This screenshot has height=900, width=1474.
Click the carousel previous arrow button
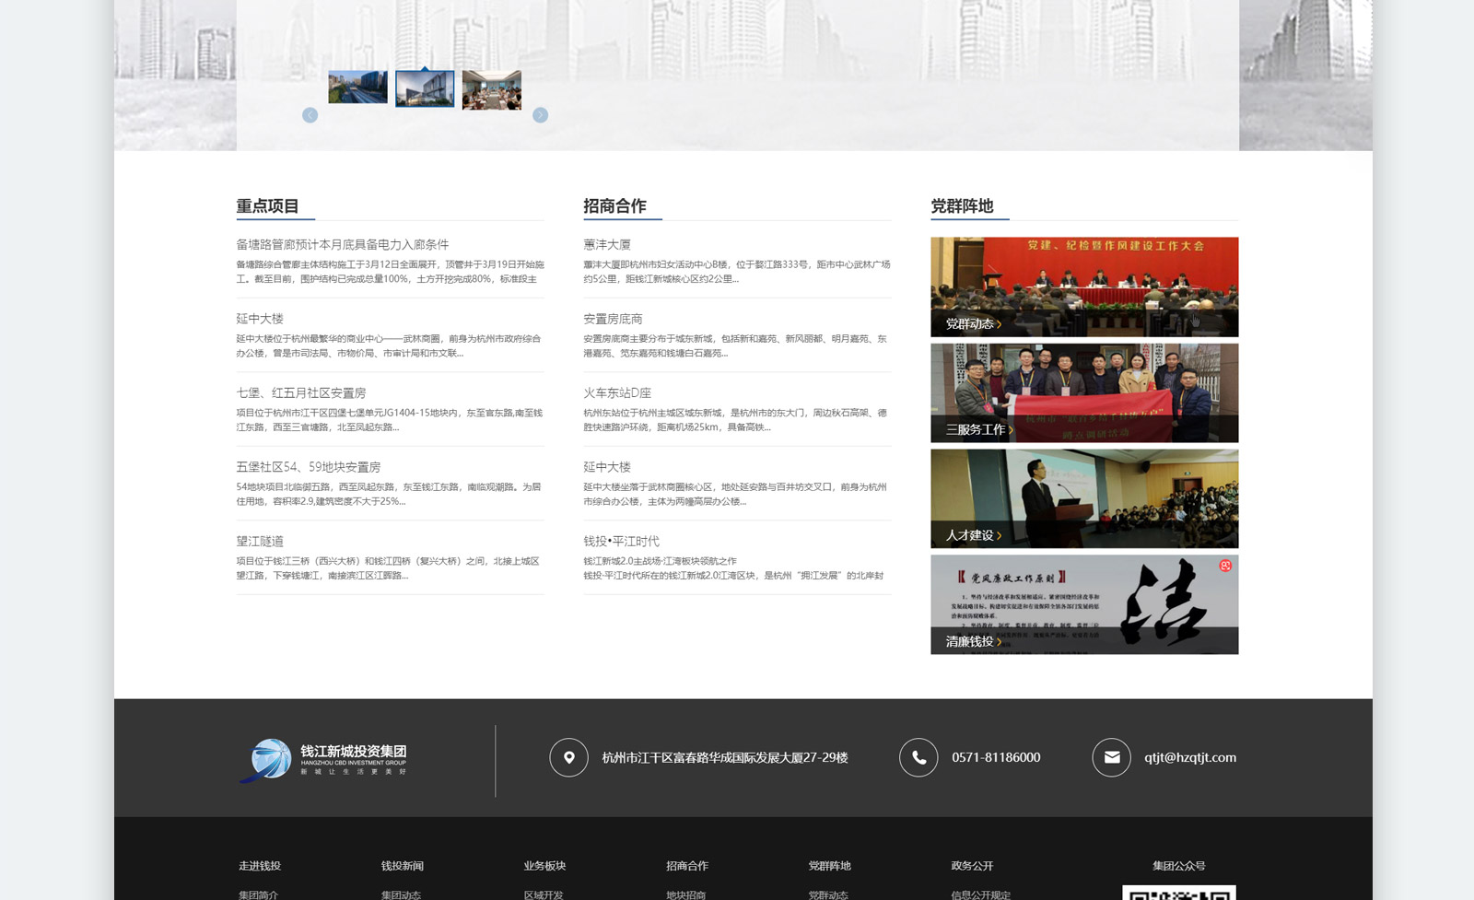point(310,115)
